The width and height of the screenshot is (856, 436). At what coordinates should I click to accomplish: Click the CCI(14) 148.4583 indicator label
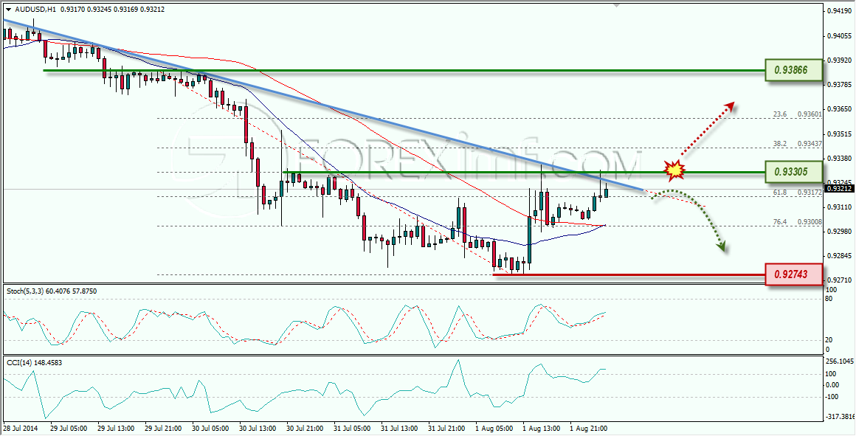click(35, 362)
